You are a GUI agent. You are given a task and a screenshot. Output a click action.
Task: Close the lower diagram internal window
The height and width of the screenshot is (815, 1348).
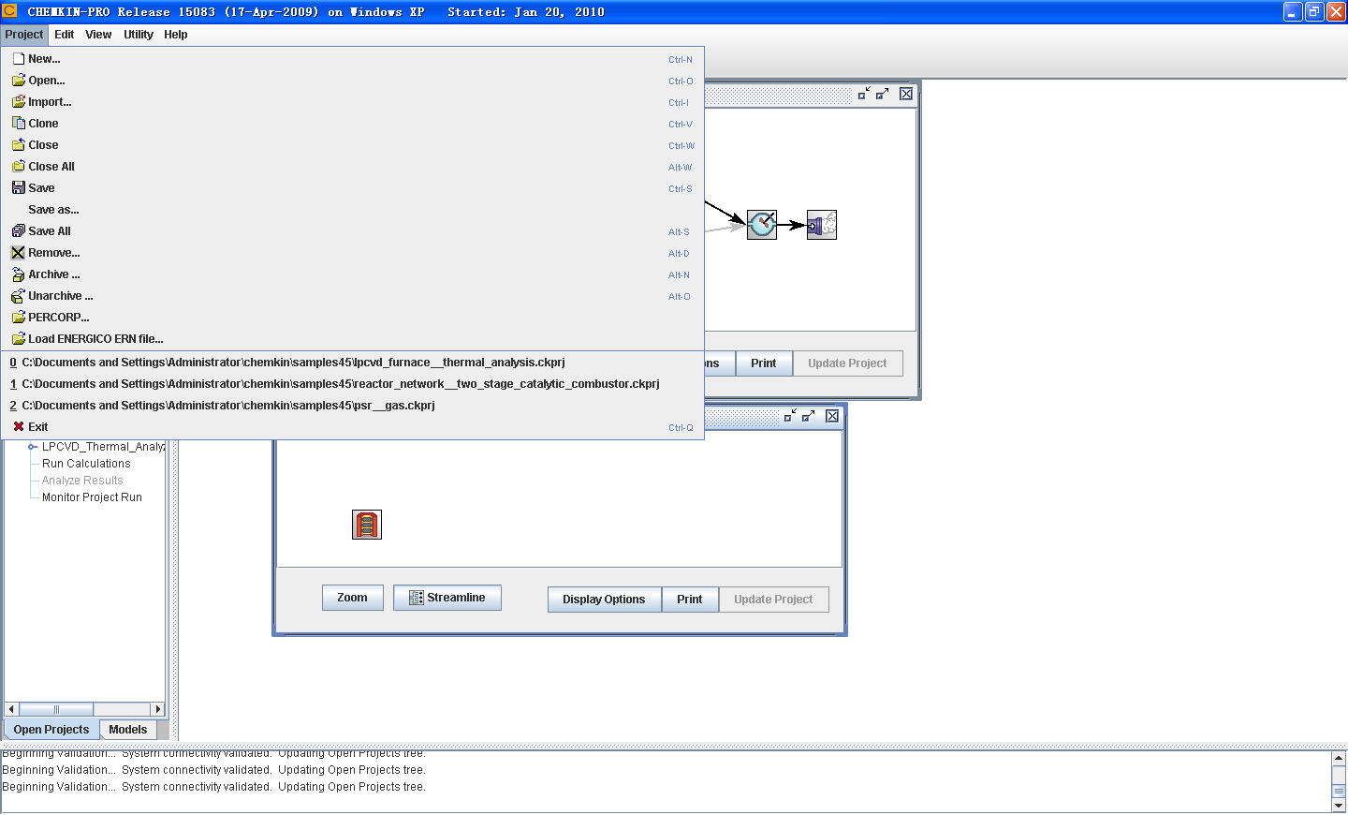point(832,416)
